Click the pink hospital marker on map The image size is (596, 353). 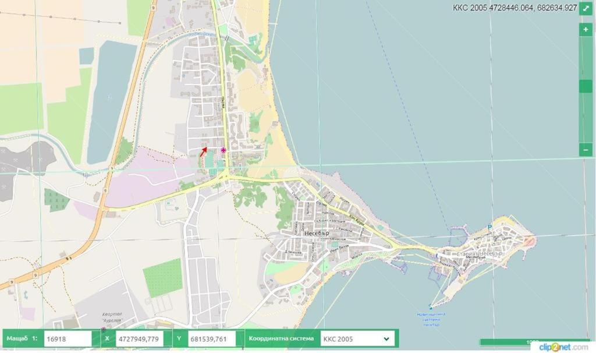click(x=223, y=150)
